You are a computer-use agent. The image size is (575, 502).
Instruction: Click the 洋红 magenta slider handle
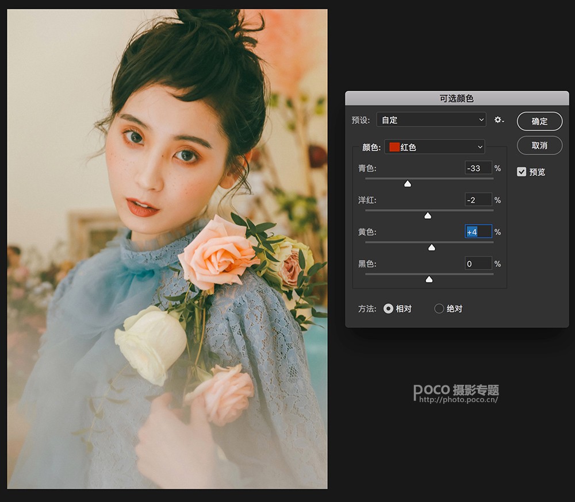tap(428, 215)
